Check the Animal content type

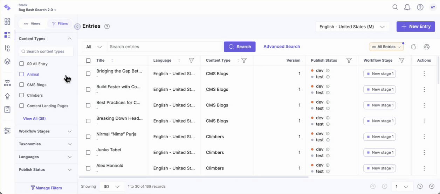click(x=22, y=74)
